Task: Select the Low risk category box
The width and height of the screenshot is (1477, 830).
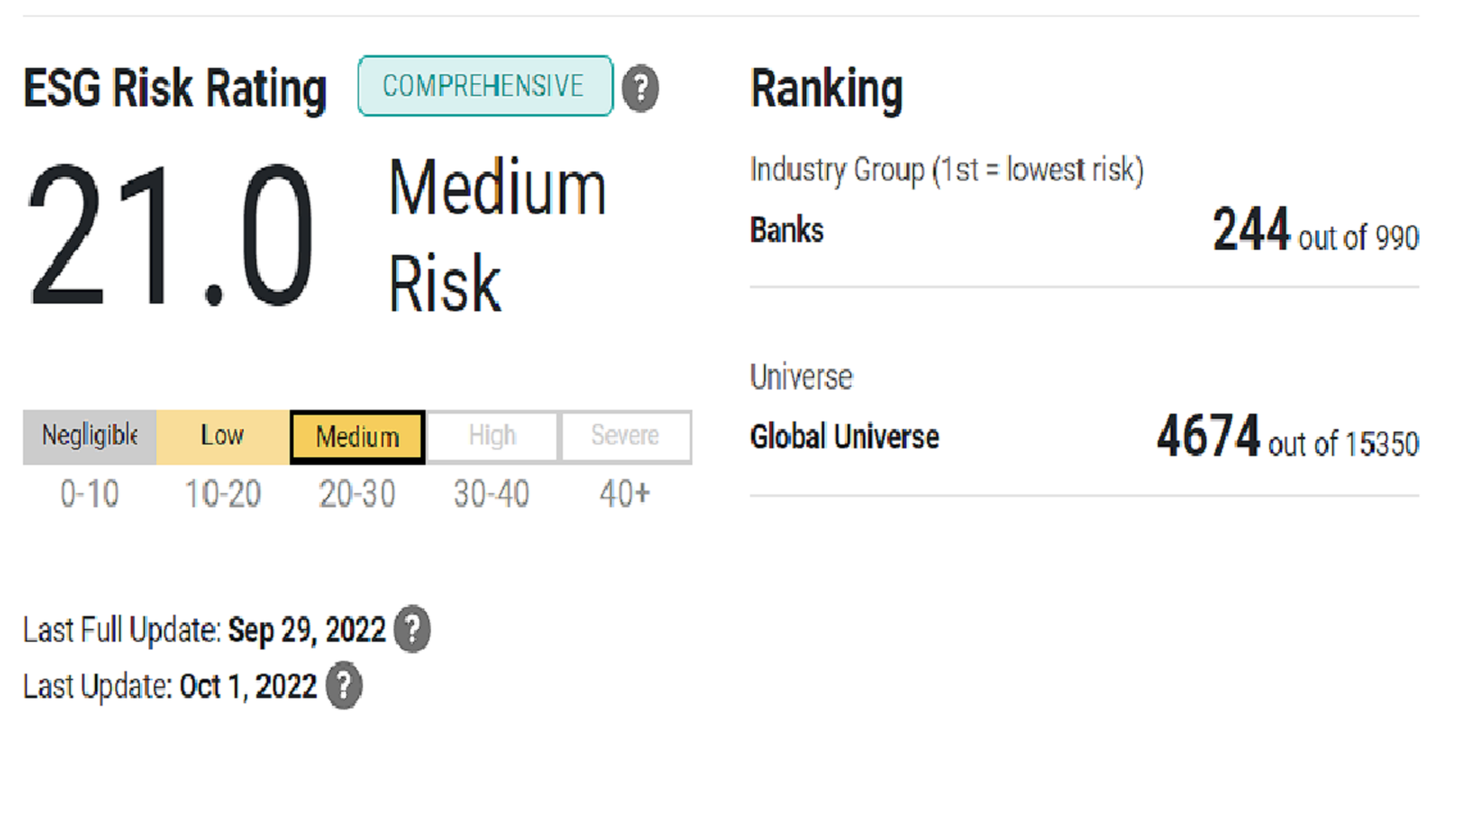Action: coord(222,436)
